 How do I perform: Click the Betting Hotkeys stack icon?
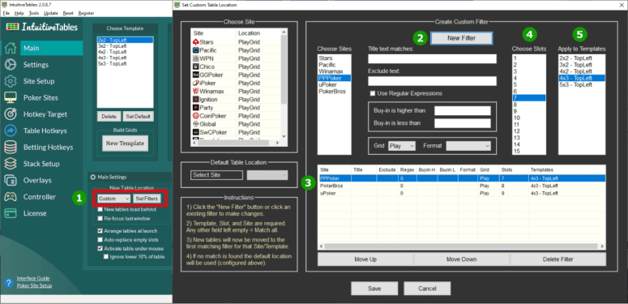tap(11, 148)
